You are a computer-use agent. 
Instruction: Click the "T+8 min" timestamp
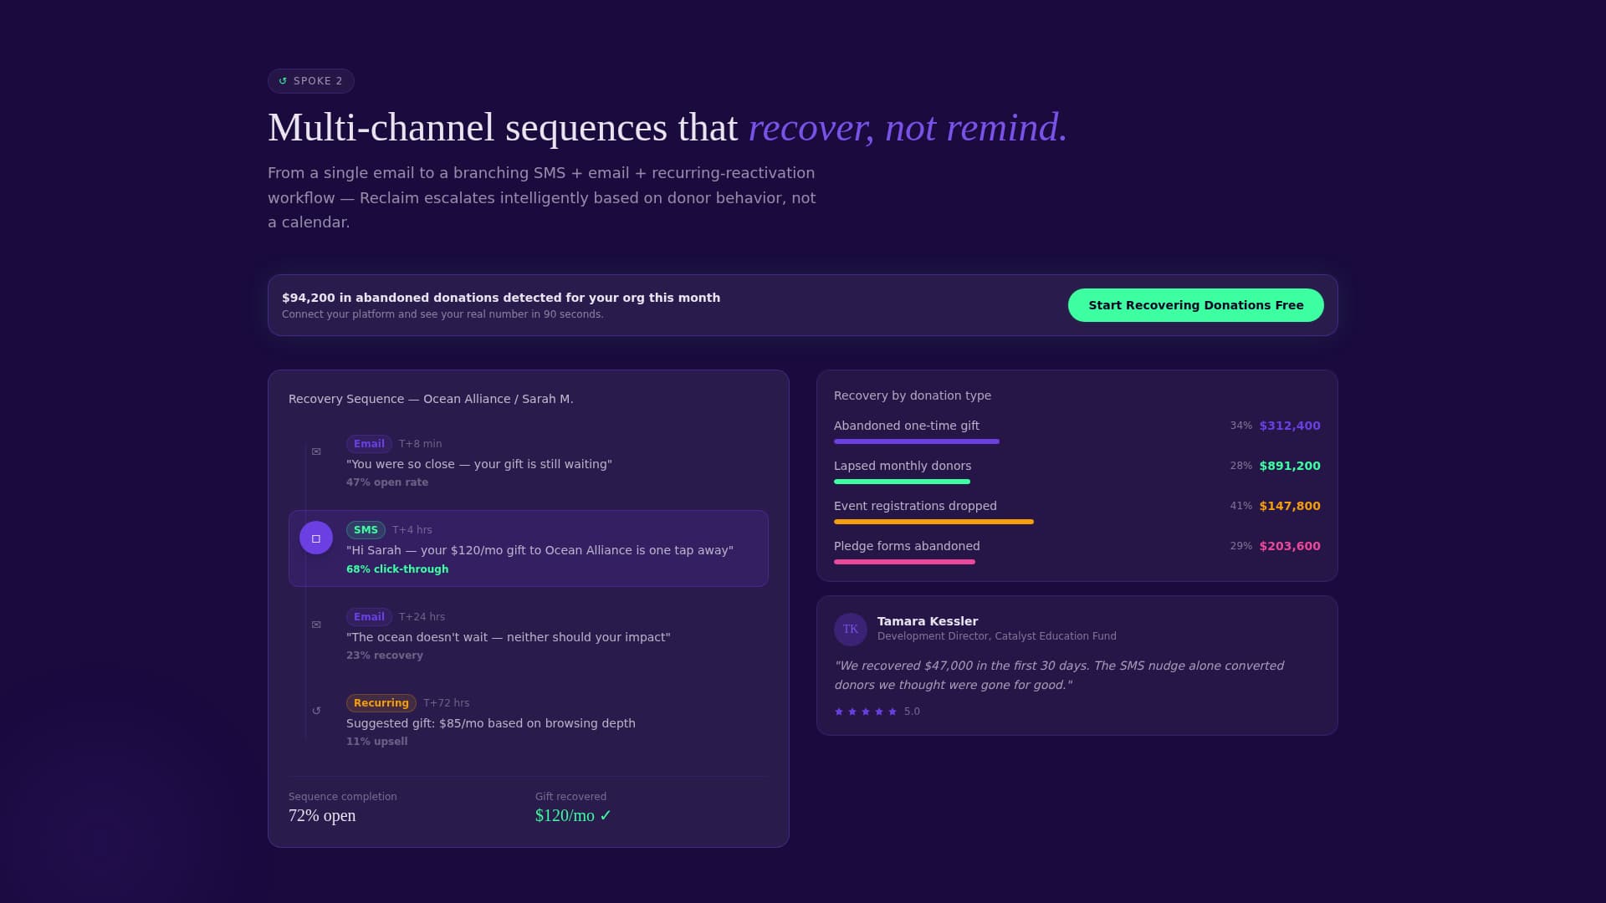pyautogui.click(x=420, y=444)
